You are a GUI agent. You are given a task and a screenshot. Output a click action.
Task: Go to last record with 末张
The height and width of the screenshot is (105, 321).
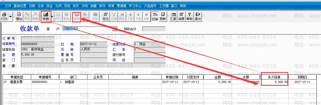[x=146, y=16]
